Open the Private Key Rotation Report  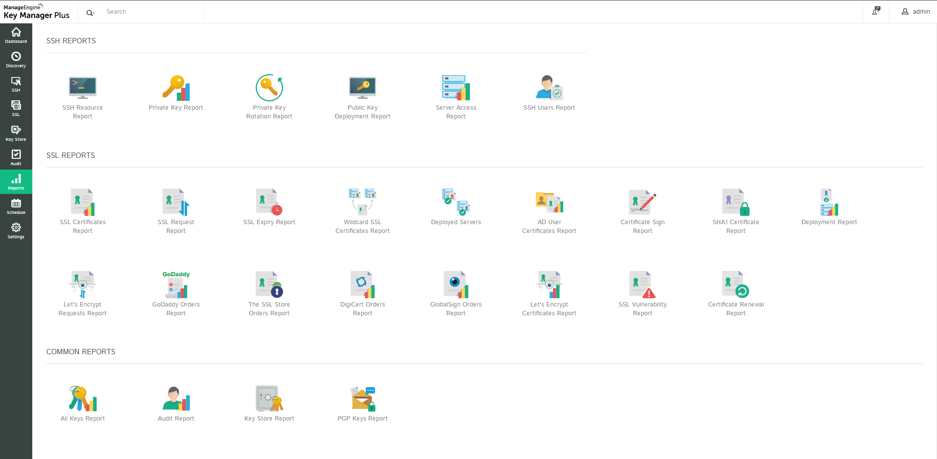[x=269, y=112]
